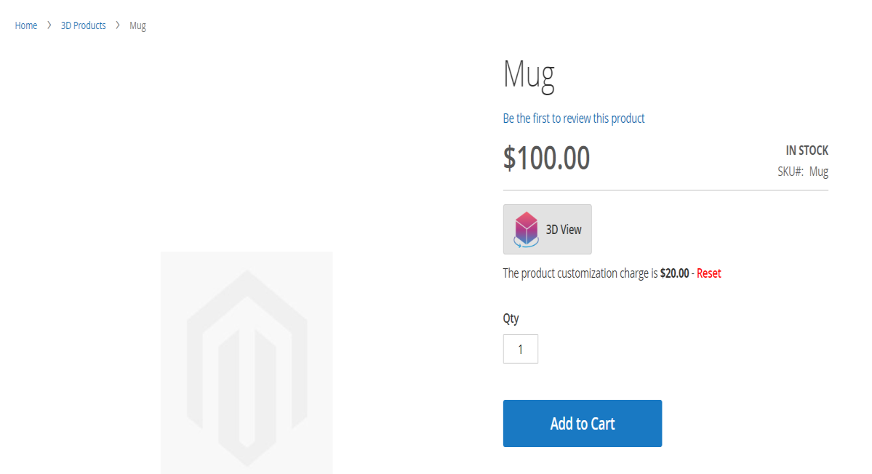The image size is (872, 474).
Task: Click the Qty label
Action: click(x=511, y=318)
